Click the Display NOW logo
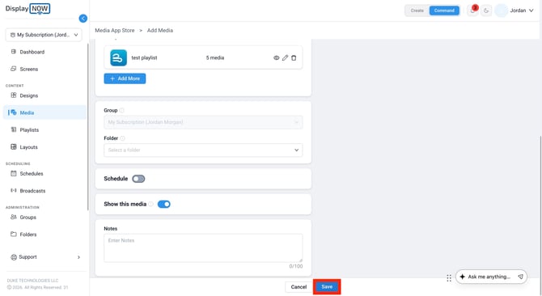 pyautogui.click(x=28, y=9)
